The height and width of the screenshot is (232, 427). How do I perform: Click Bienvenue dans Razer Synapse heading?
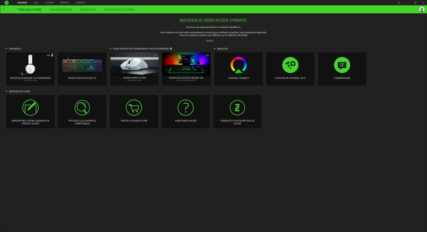[x=213, y=20]
